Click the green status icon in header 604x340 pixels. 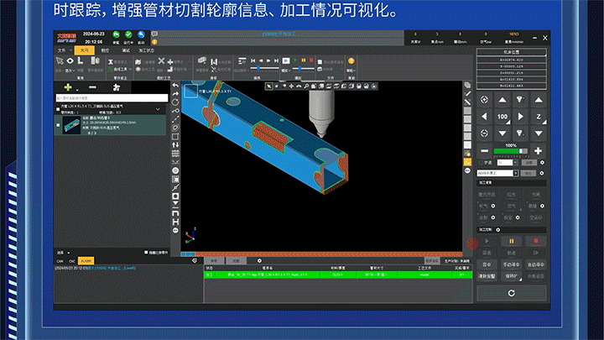[x=128, y=34]
